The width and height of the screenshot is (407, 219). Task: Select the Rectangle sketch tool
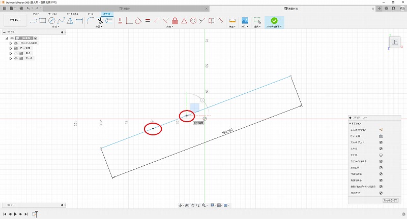pos(43,21)
